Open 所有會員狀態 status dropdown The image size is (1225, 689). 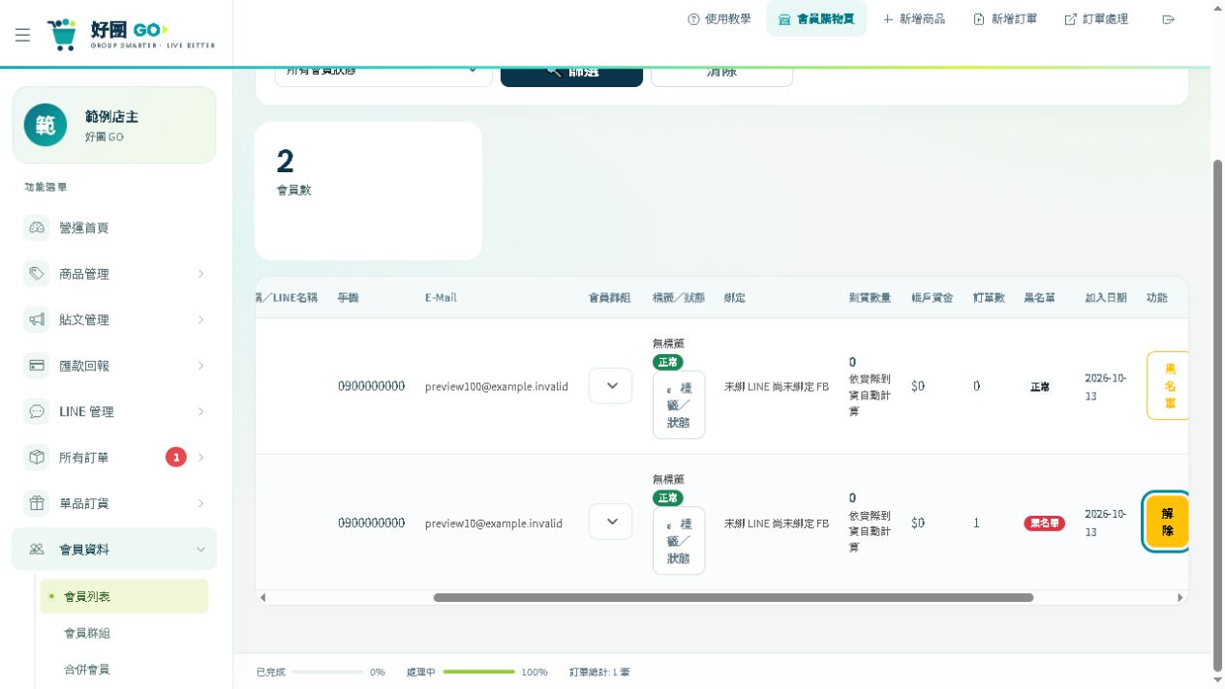pos(383,75)
